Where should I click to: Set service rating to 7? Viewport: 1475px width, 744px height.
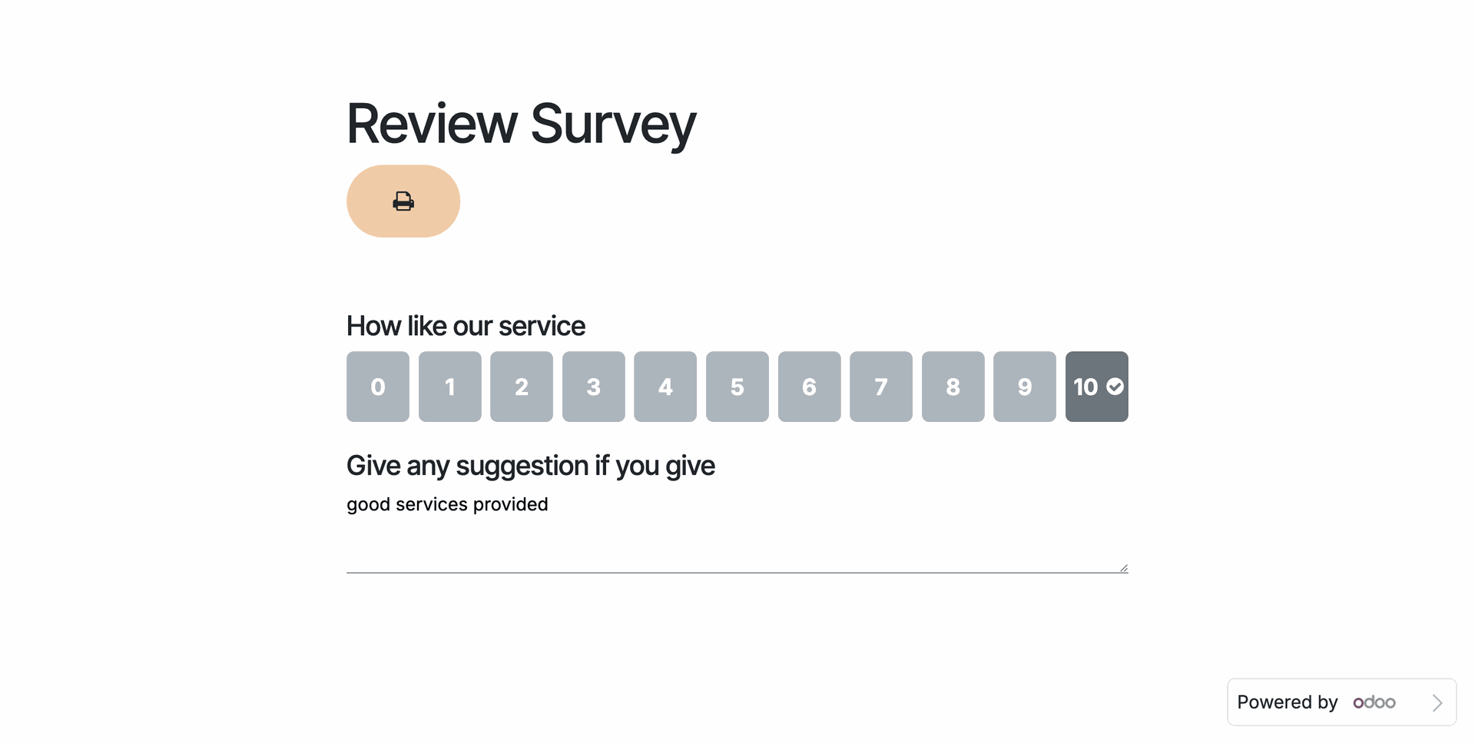[x=881, y=387]
